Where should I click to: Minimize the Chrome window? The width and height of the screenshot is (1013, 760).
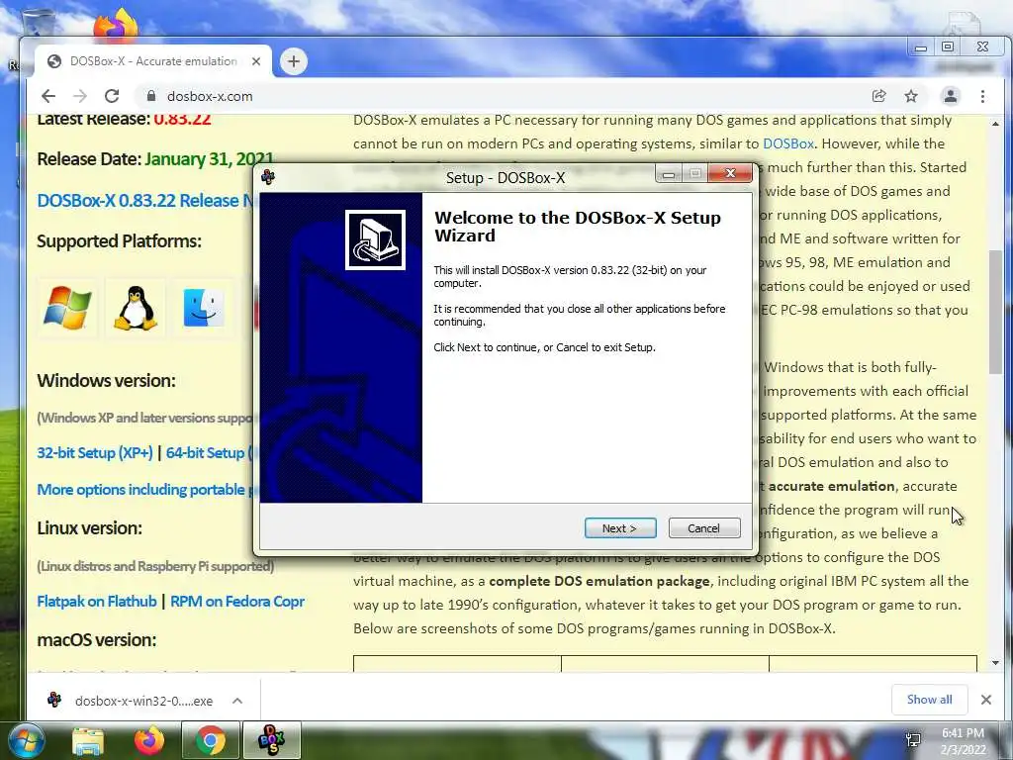click(921, 47)
